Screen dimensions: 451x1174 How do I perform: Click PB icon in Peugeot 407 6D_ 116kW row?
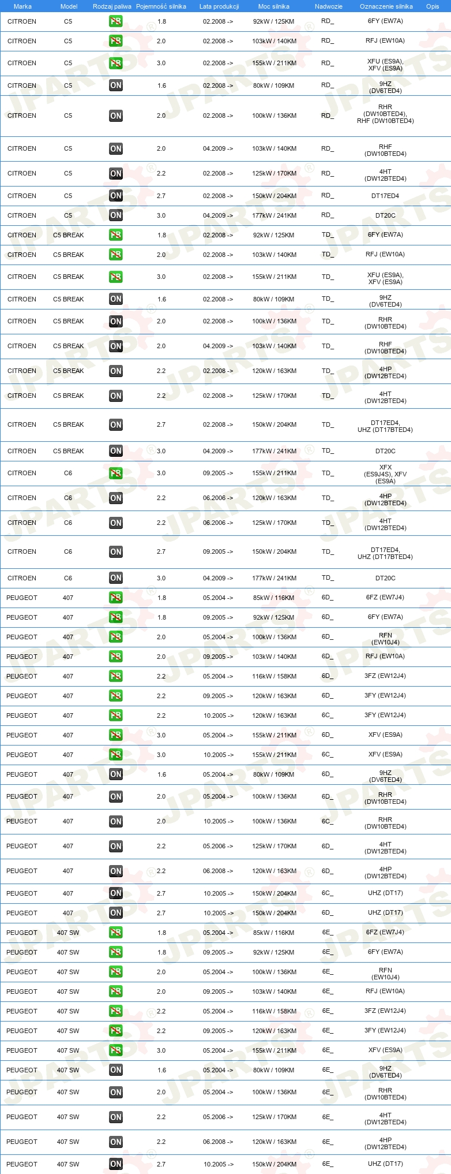pos(116,676)
